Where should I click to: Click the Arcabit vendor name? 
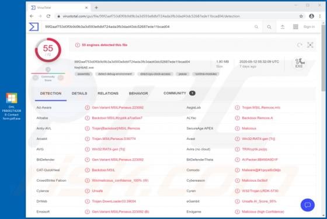(41, 139)
